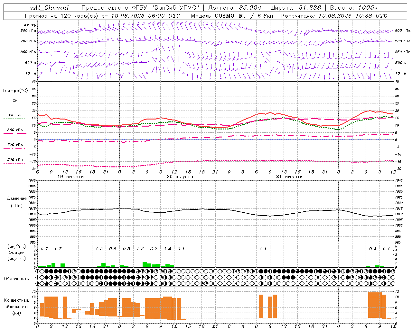Select the Конвективн. convective cloud label
Viewport: 412px width, 329px height.
[16, 300]
